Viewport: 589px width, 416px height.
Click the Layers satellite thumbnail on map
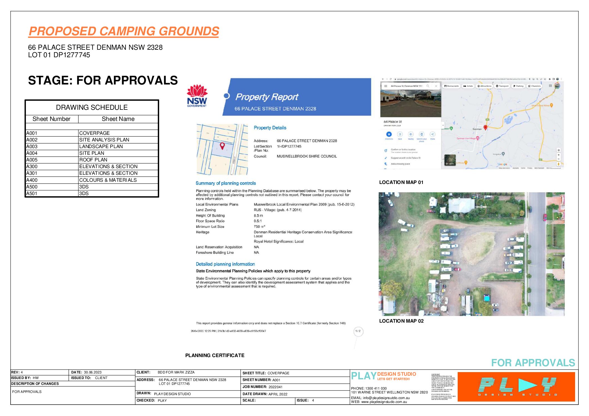(x=450, y=160)
